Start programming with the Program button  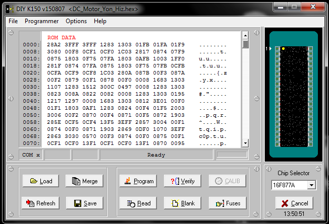pyautogui.click(x=138, y=181)
